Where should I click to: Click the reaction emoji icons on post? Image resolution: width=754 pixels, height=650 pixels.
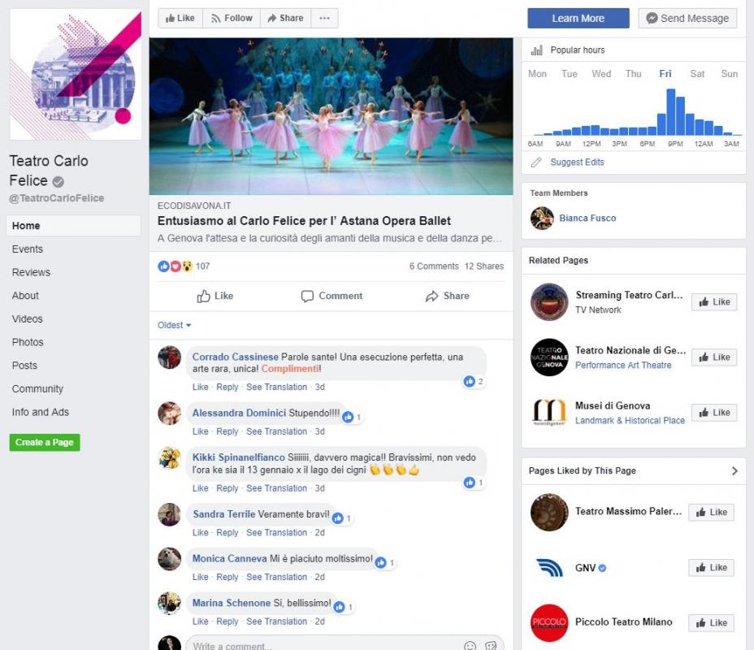click(175, 266)
